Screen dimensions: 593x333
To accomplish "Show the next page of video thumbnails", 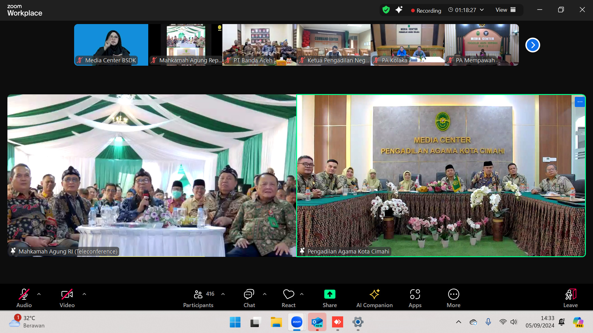I will 532,45.
